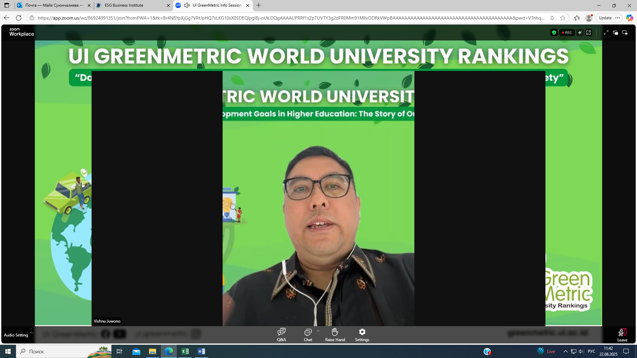
Task: Switch to the overlapping windows view layout
Action: [615, 32]
